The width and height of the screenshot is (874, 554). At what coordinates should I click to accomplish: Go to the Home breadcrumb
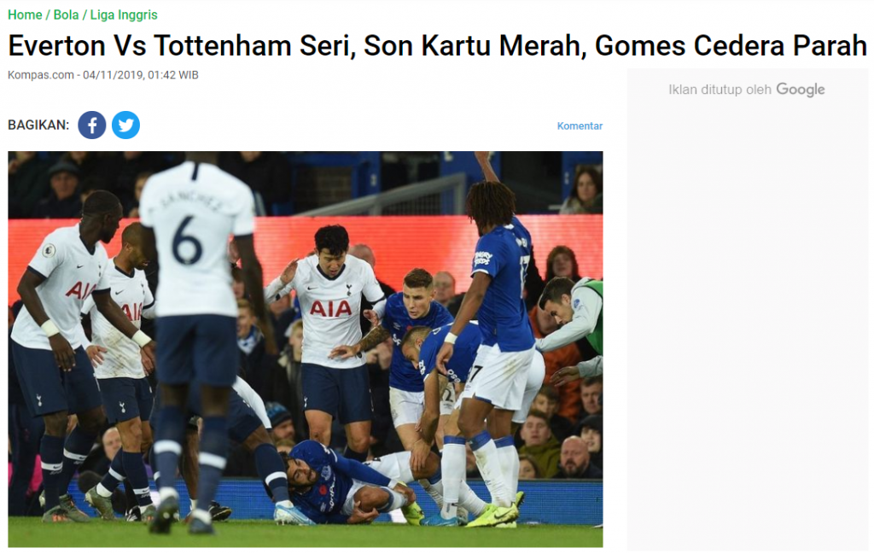coord(25,15)
